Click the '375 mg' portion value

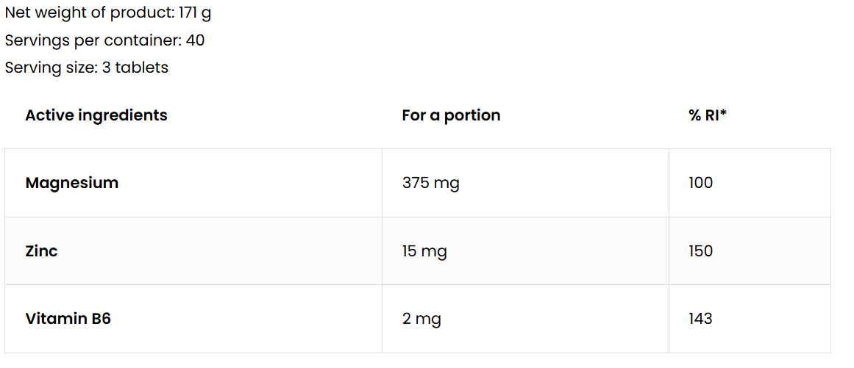point(430,183)
